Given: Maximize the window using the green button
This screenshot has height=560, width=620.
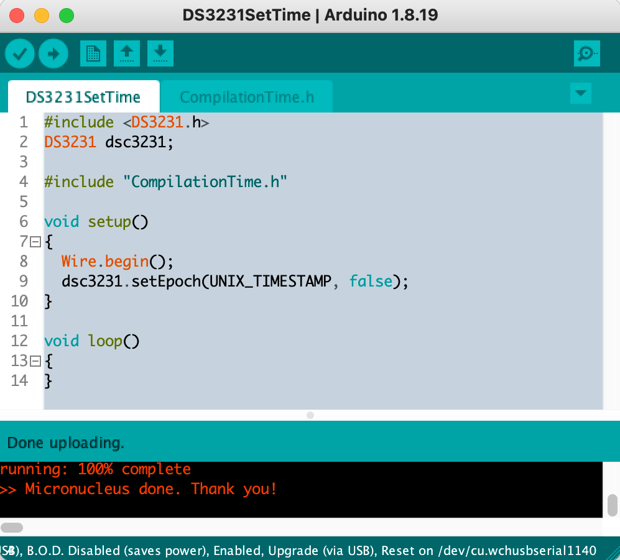Looking at the screenshot, I should (x=67, y=16).
